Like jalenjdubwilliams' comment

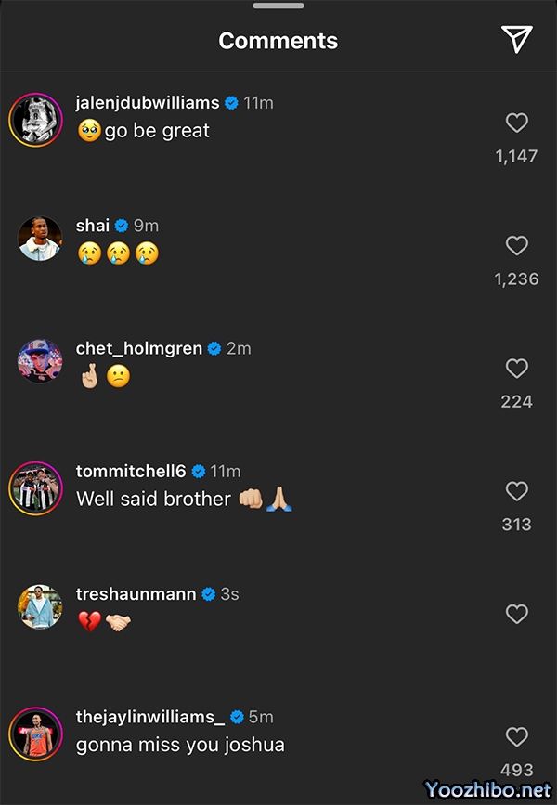pos(516,123)
